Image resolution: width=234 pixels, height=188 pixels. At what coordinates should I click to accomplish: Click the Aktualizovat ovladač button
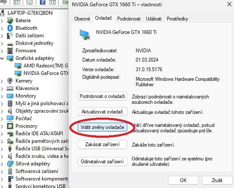coord(103,111)
